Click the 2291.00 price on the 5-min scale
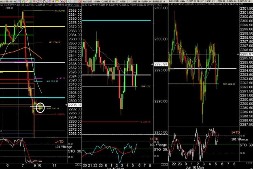 (247, 96)
